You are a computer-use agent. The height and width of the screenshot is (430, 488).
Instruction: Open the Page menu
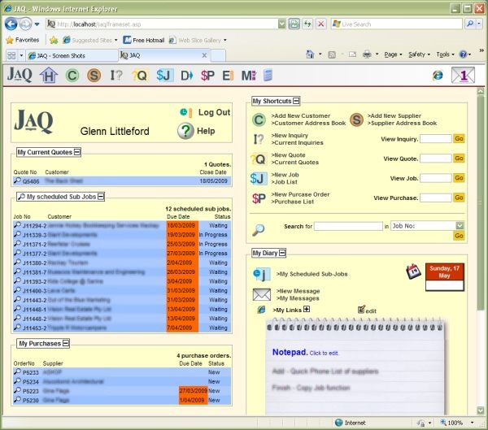(x=393, y=54)
